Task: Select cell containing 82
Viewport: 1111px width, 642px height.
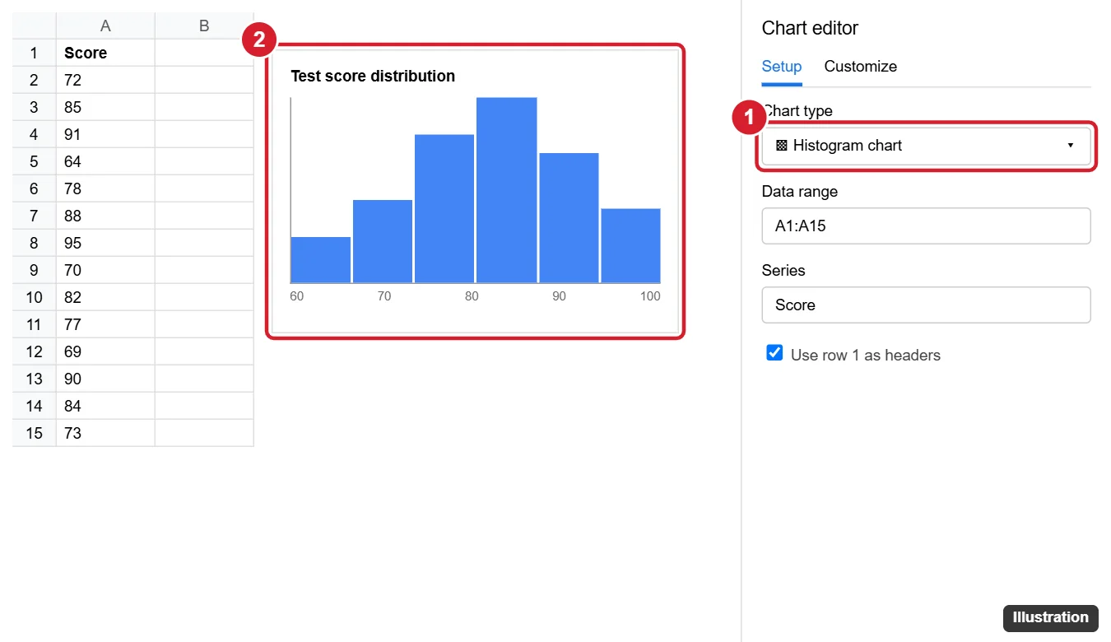Action: point(105,297)
